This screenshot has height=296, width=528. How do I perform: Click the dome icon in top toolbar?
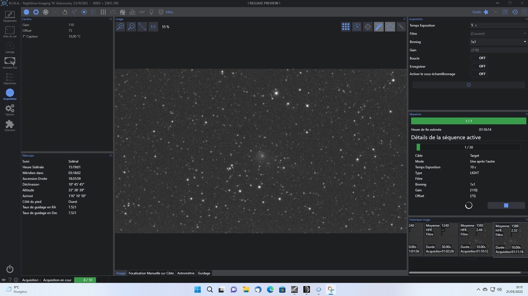click(122, 12)
